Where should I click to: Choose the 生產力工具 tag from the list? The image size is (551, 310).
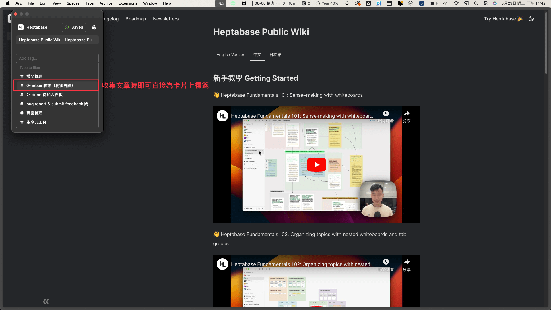36,122
